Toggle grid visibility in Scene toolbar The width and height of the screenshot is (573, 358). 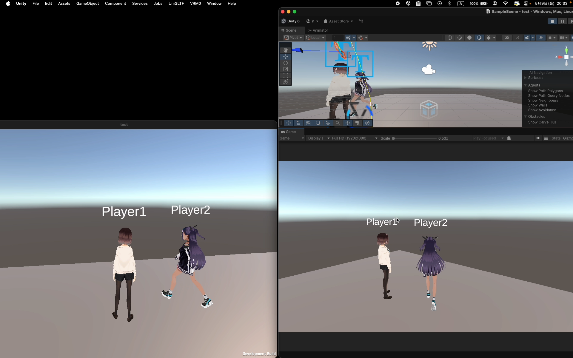click(348, 38)
